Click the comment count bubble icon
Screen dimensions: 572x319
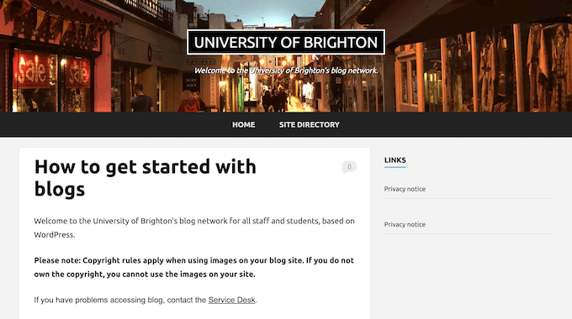point(349,167)
